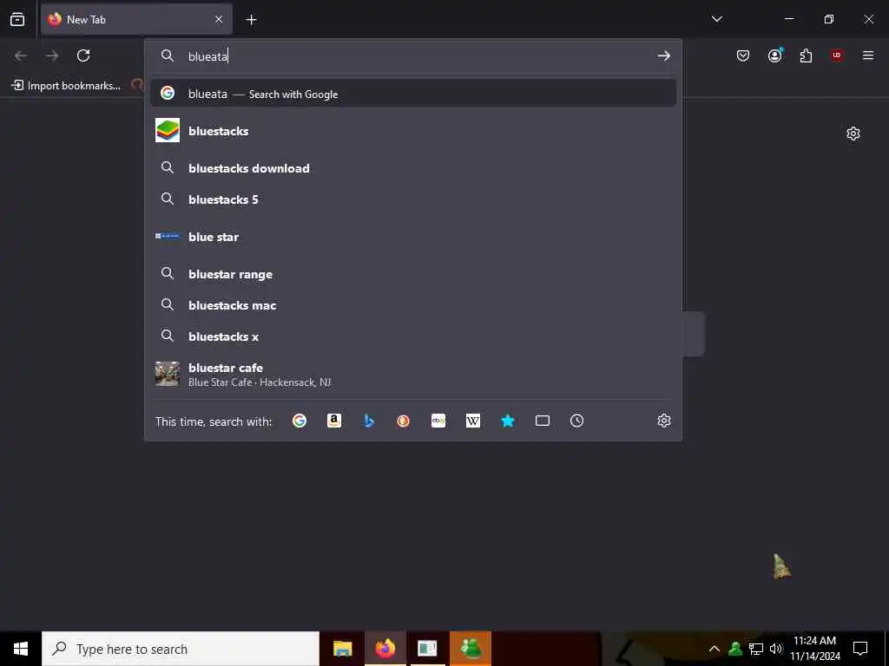Show hidden system tray icons chevron
Image resolution: width=889 pixels, height=666 pixels.
[x=714, y=649]
